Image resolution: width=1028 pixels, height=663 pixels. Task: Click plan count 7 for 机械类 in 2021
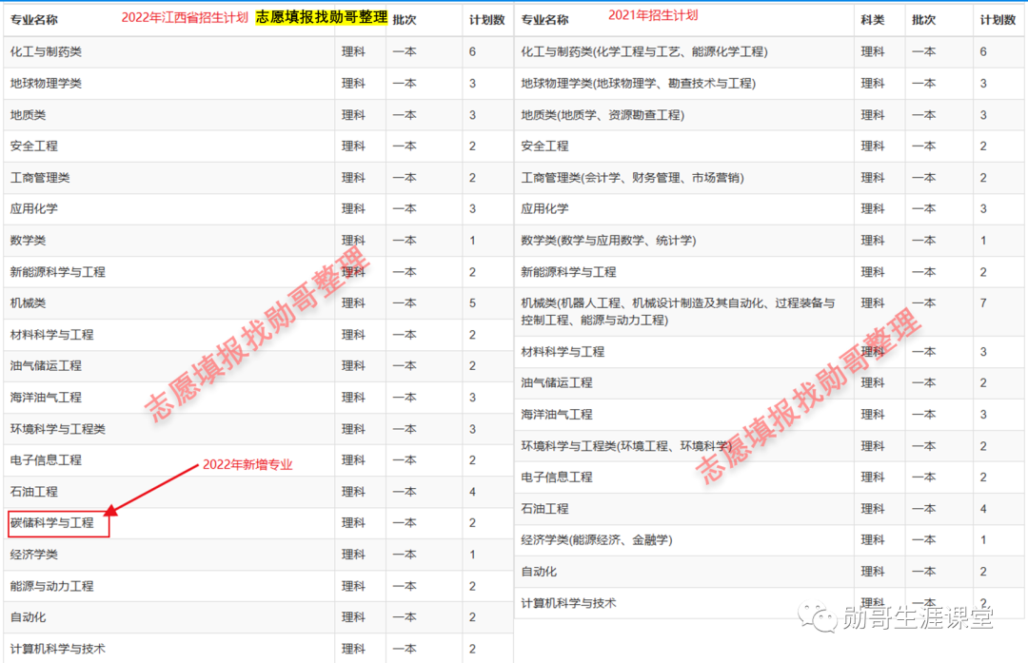tap(983, 302)
